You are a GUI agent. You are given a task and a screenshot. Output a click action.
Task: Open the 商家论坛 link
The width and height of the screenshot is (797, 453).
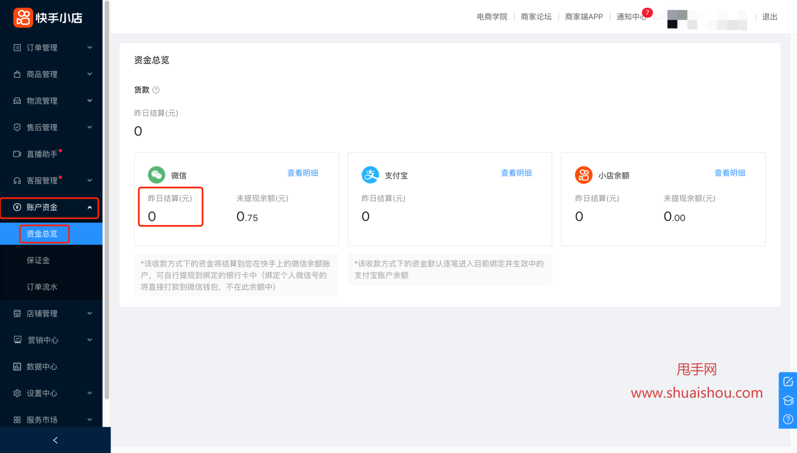536,17
